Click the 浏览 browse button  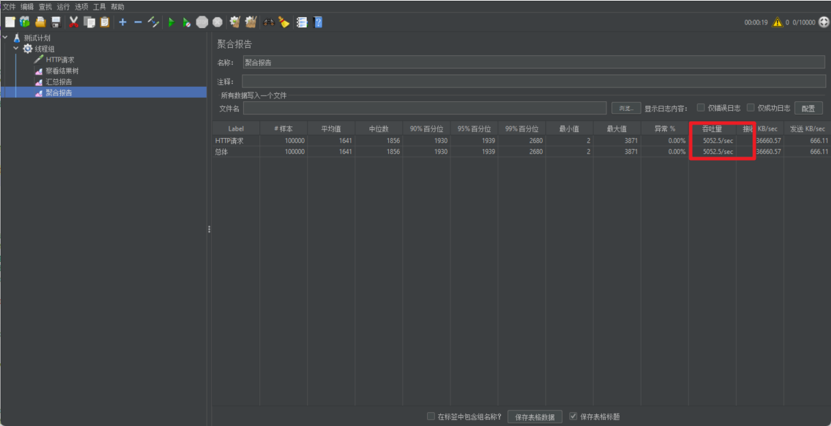[x=626, y=108]
